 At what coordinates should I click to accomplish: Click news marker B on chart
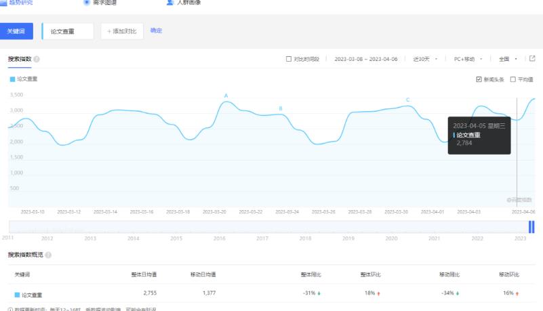(x=281, y=108)
